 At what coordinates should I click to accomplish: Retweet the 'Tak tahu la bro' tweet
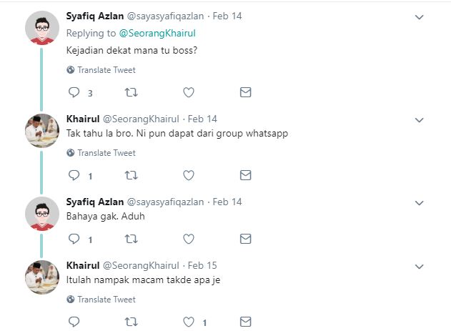[x=132, y=175]
